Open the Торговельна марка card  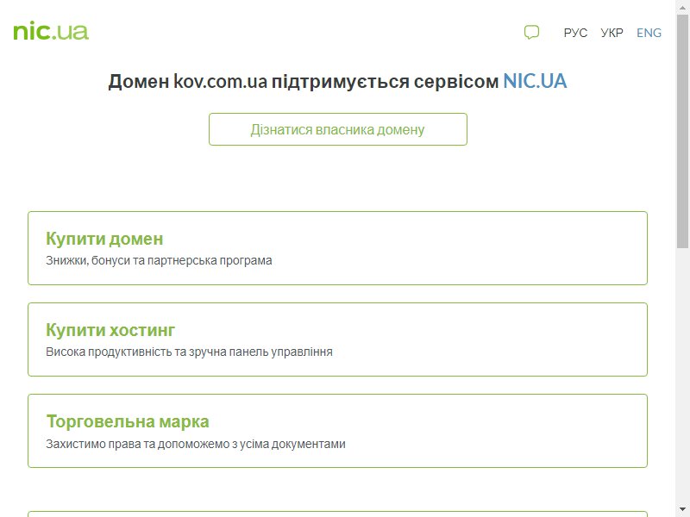(x=337, y=431)
